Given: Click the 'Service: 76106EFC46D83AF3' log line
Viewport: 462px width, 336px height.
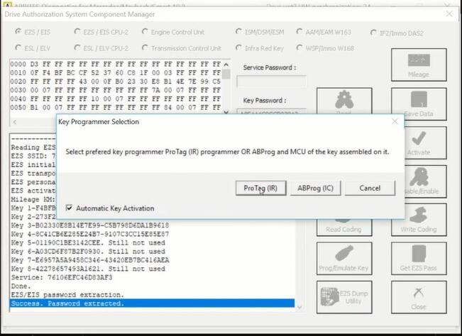Looking at the screenshot, I should 62,277.
